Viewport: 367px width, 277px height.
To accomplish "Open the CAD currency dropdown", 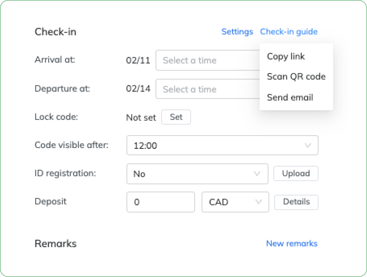I will (x=235, y=202).
